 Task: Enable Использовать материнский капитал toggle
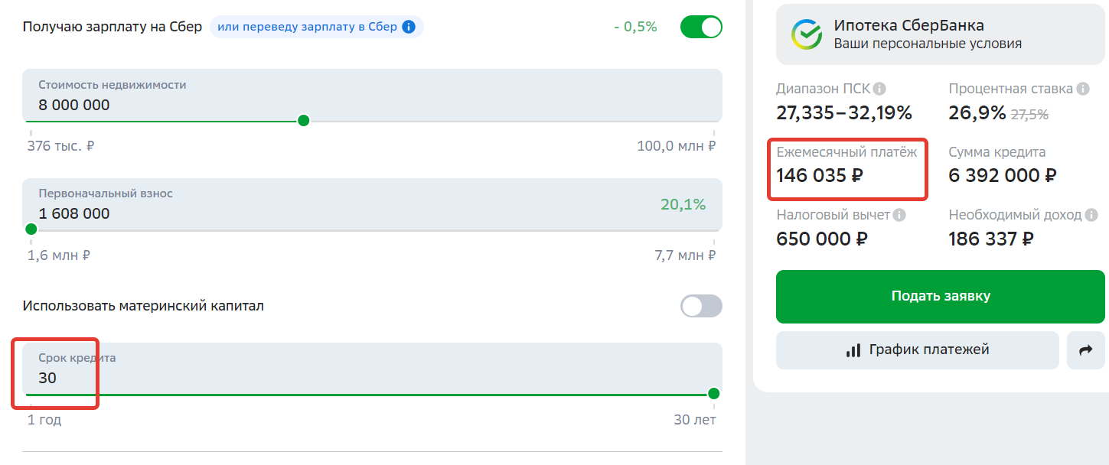pos(701,306)
